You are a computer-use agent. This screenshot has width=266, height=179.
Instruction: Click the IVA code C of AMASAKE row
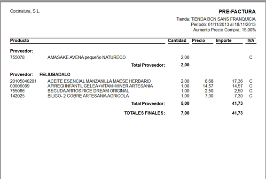coord(251,57)
